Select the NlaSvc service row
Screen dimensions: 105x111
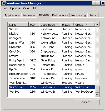52,34
